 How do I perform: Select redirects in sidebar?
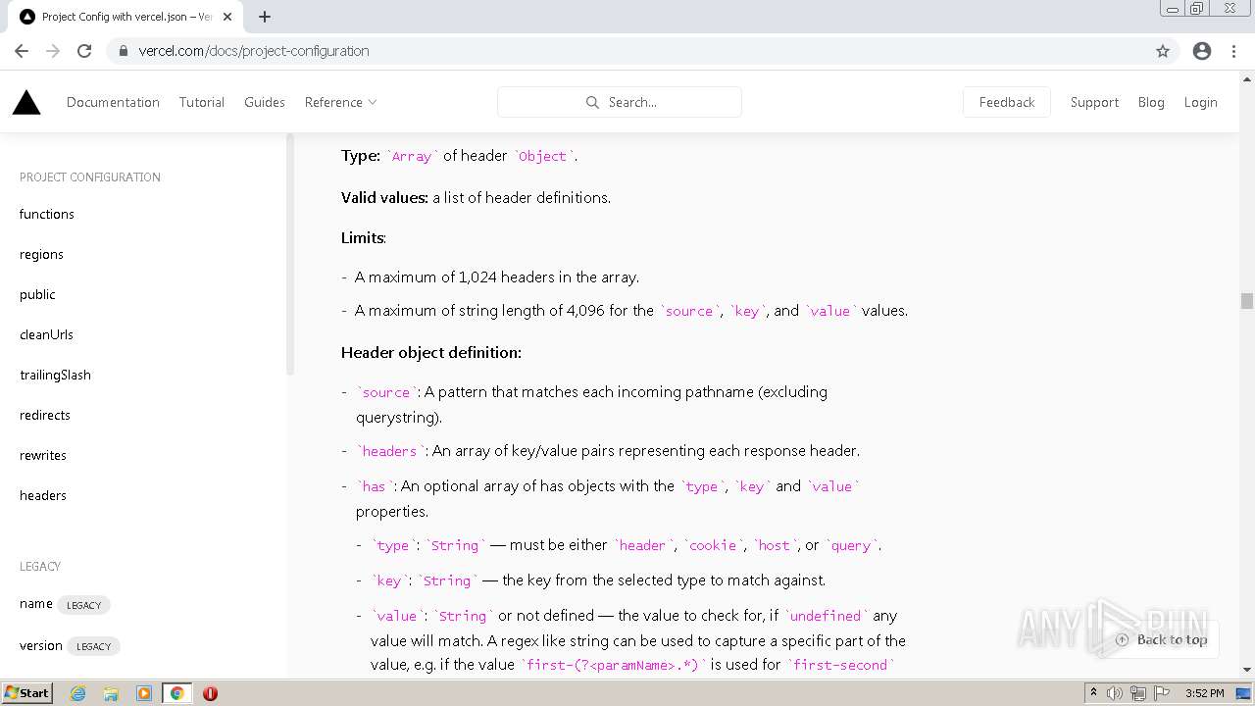pos(45,415)
